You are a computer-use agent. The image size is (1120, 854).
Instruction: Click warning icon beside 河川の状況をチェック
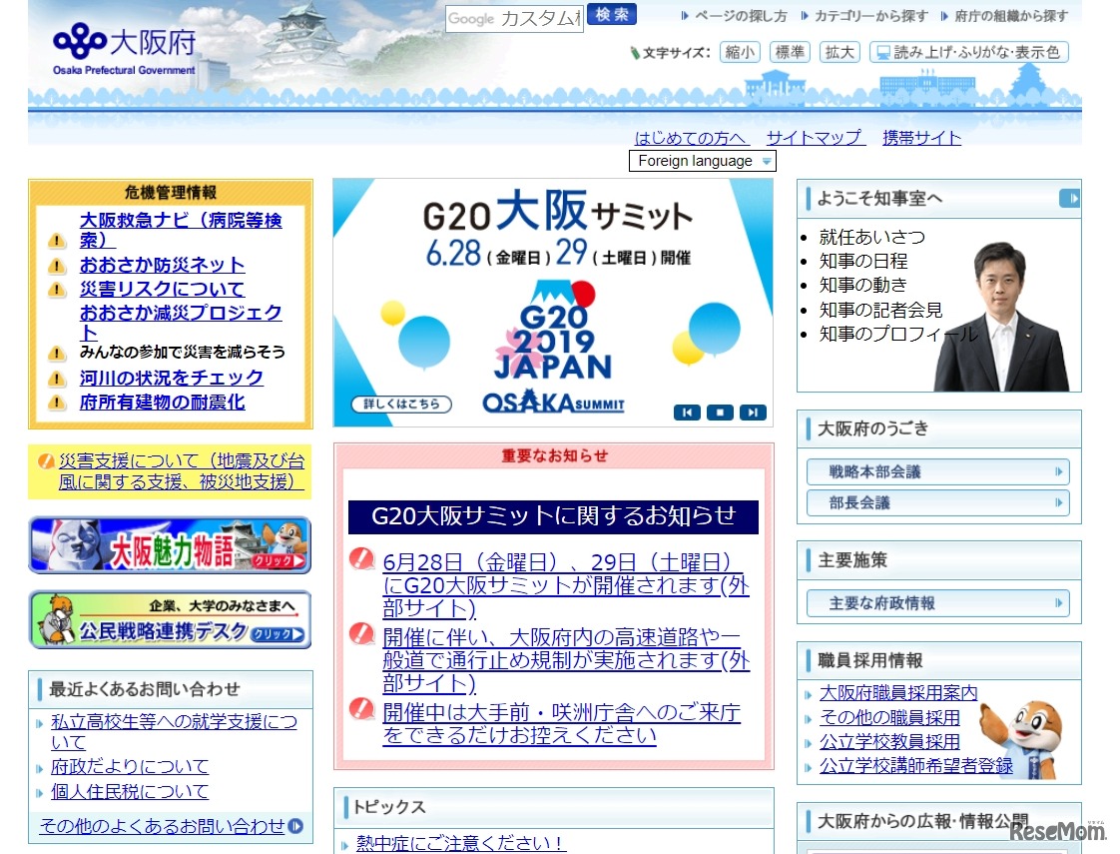click(57, 379)
